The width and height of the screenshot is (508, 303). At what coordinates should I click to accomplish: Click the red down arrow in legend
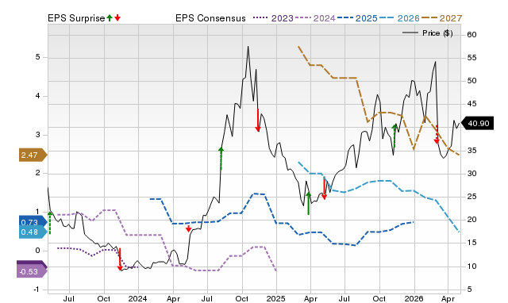tap(117, 17)
